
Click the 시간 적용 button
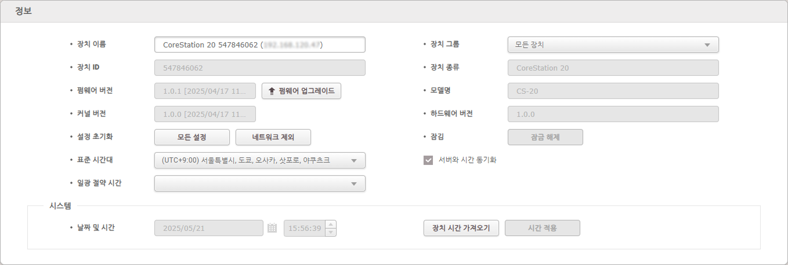point(543,228)
